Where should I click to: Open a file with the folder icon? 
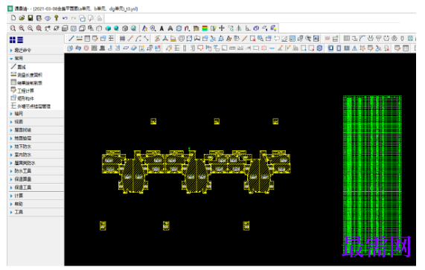click(x=22, y=18)
